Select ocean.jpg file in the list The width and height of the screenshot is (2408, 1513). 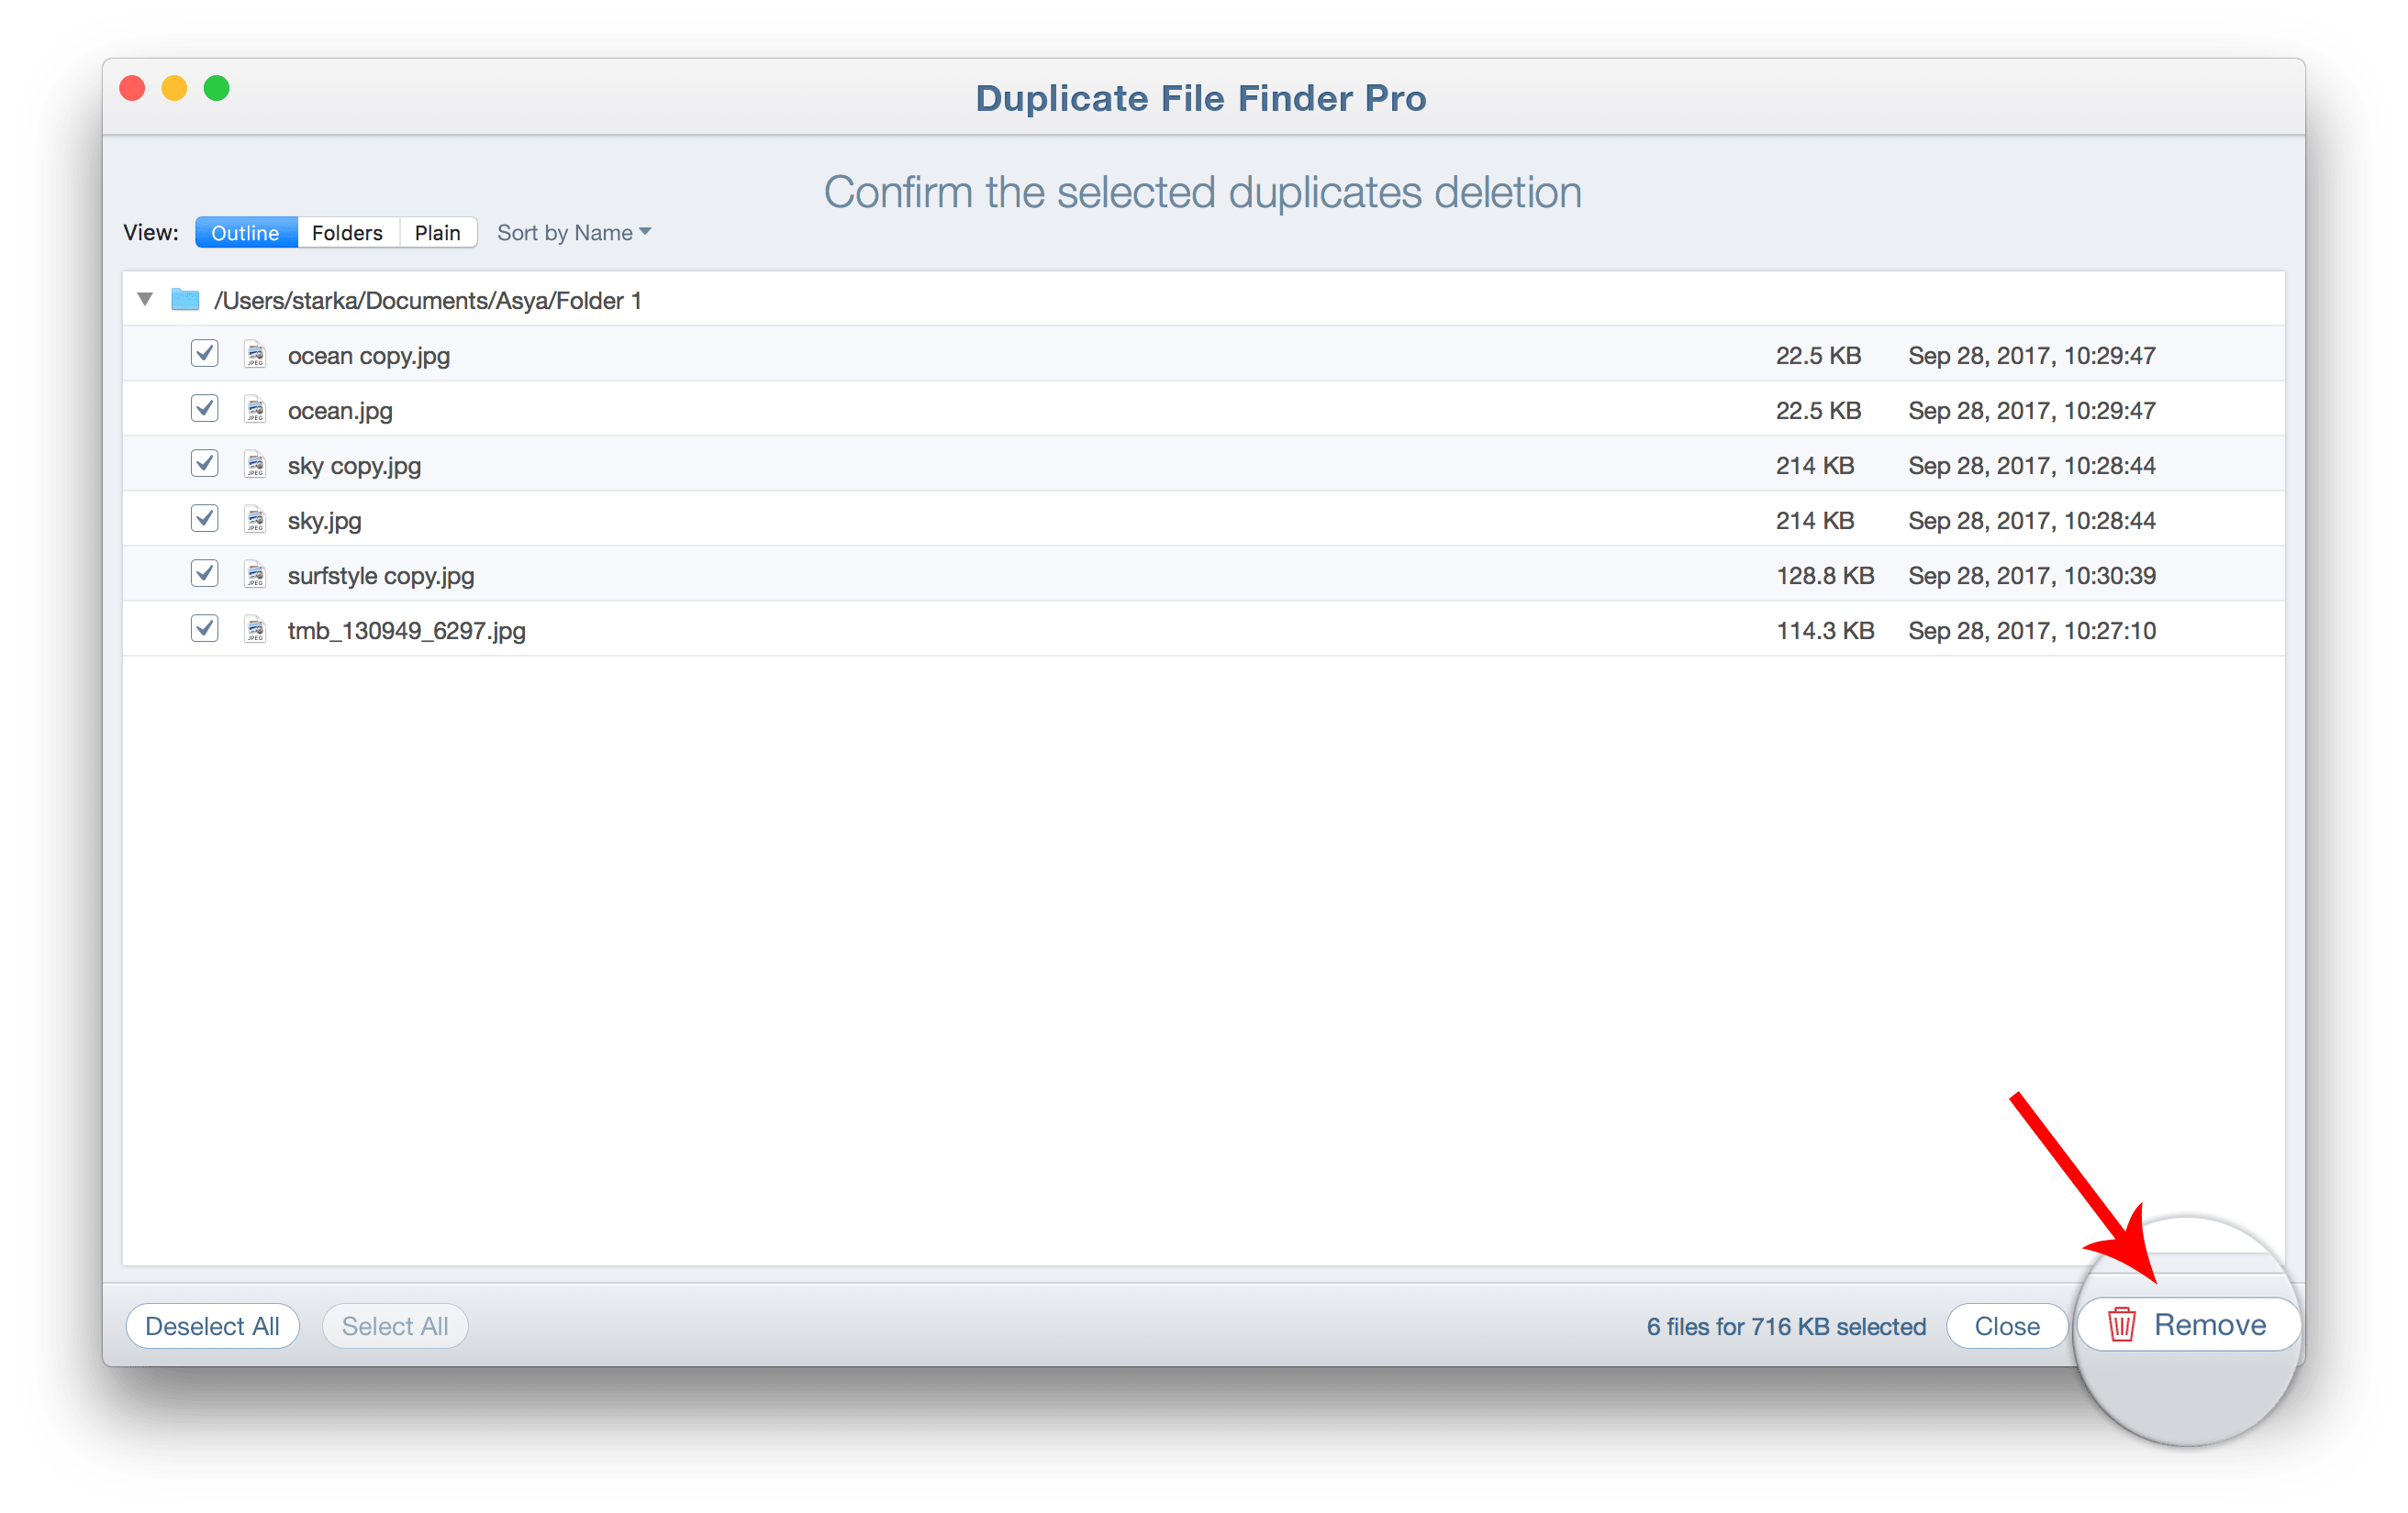(335, 408)
